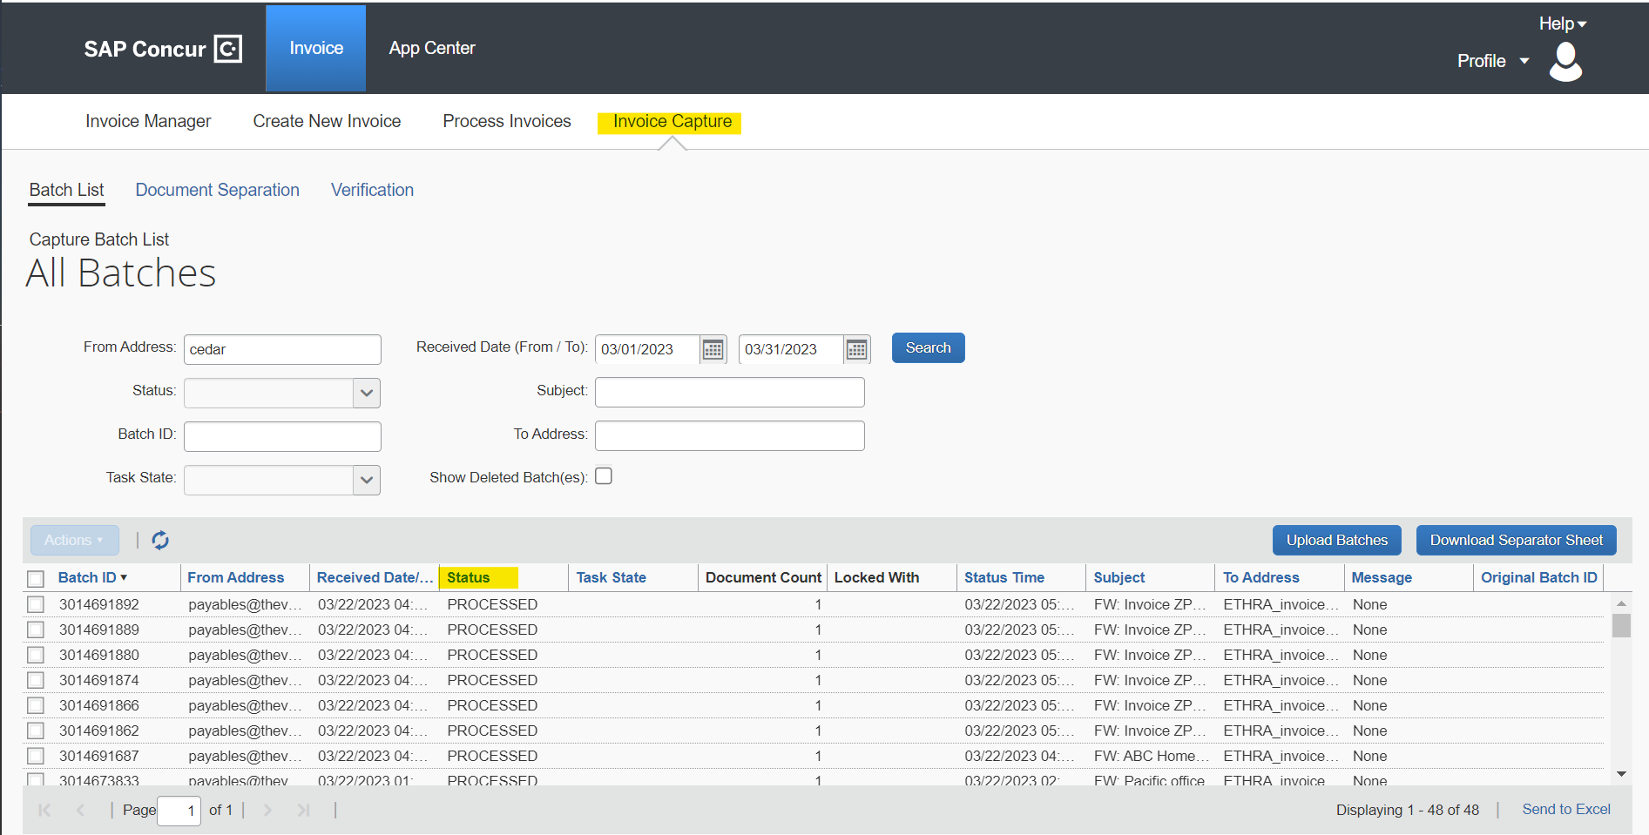Click the vertical scrollbar thumb of the grid
Screen dimensions: 1649x835
[1621, 626]
